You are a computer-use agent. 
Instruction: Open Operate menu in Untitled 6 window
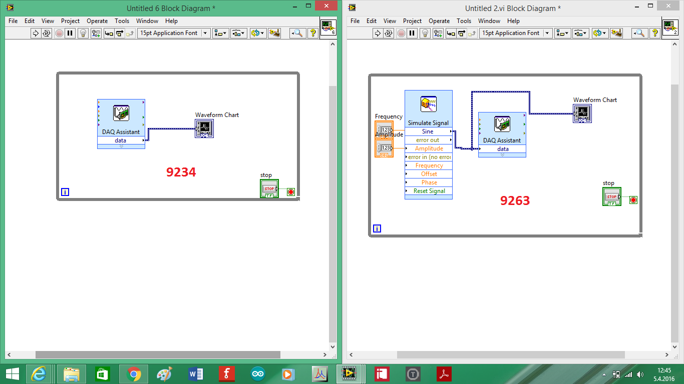97,21
